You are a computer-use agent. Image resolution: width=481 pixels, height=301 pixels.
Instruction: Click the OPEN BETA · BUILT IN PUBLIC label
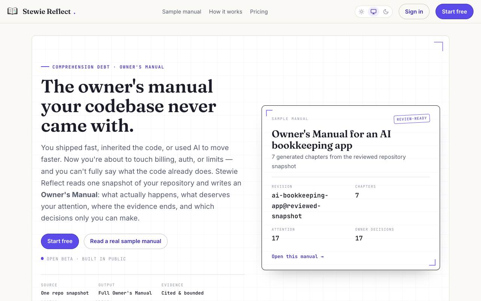click(x=86, y=259)
